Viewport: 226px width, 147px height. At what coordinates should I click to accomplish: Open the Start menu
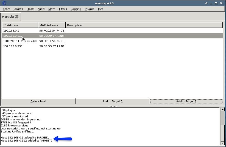click(x=6, y=9)
